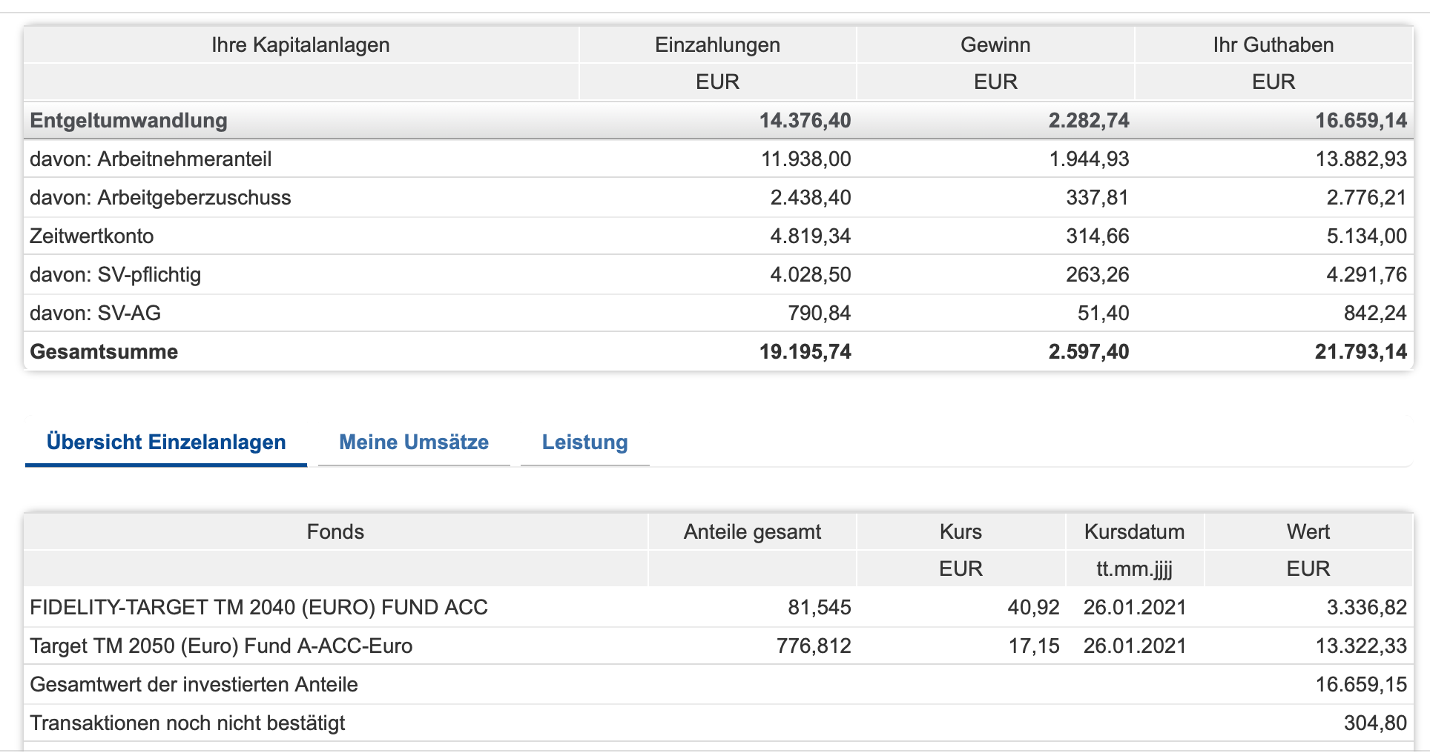Click the Ihre Kapitalanlagen column header
The width and height of the screenshot is (1430, 753).
pos(300,45)
